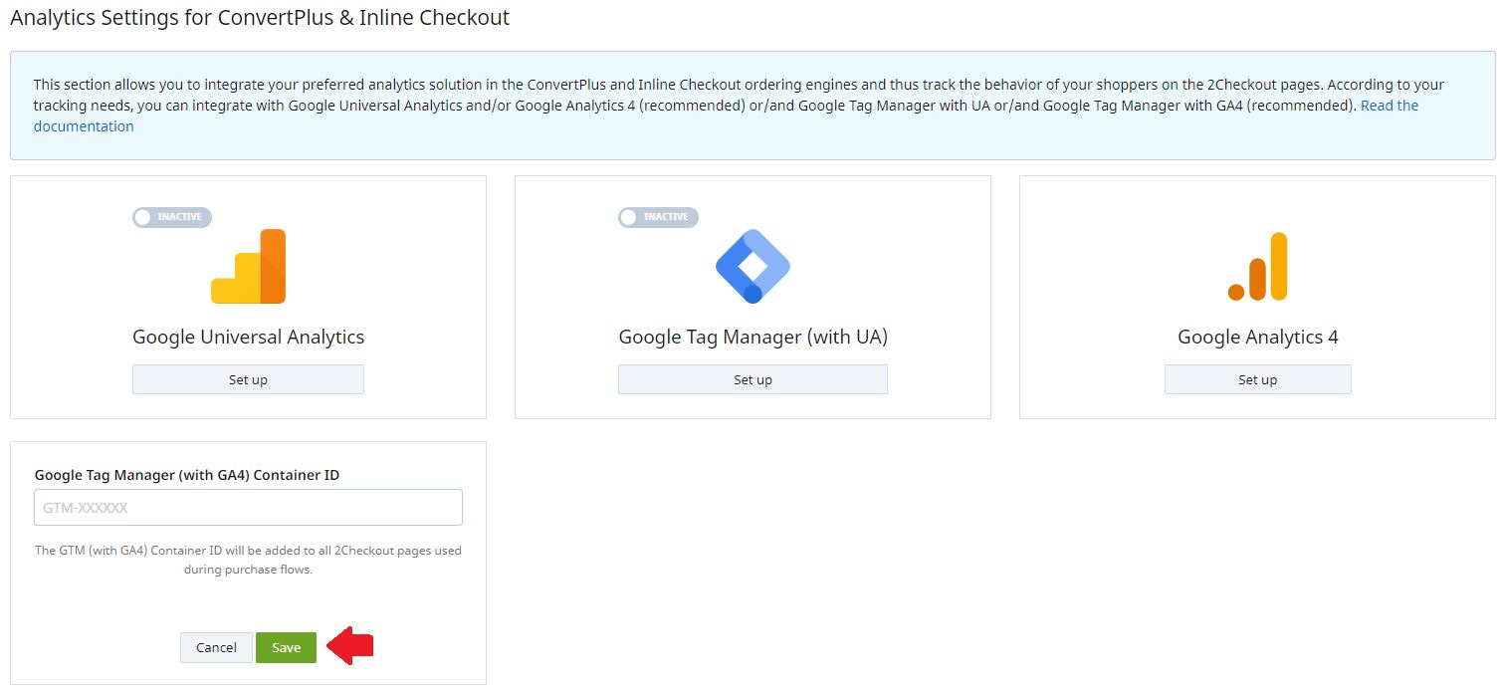Click the info banner at the top
The height and width of the screenshot is (695, 1504).
[x=752, y=105]
